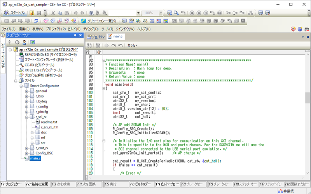Click the save file toolbar icon
This screenshot has height=194, width=311.
coord(39,13)
